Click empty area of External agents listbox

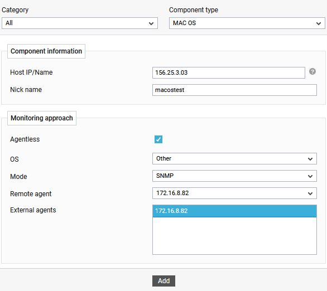coord(234,235)
